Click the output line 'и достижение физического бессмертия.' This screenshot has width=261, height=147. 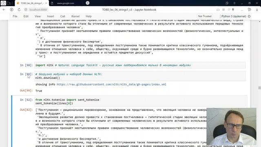tap(69, 139)
